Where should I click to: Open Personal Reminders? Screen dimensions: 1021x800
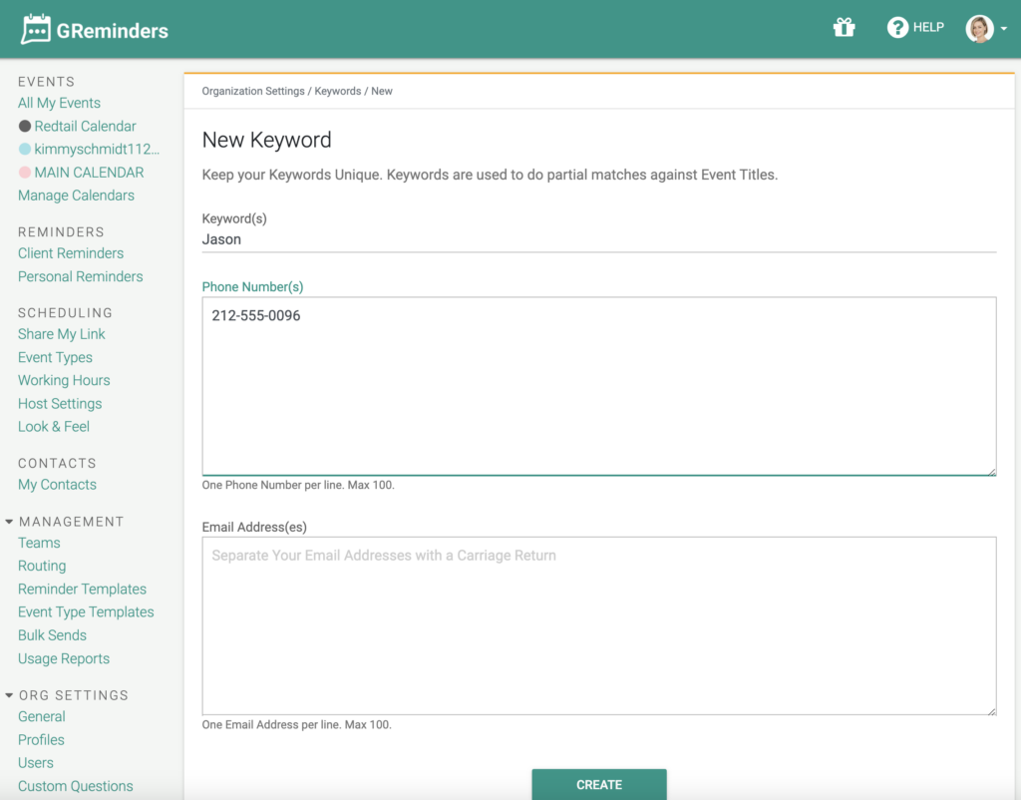pyautogui.click(x=81, y=277)
